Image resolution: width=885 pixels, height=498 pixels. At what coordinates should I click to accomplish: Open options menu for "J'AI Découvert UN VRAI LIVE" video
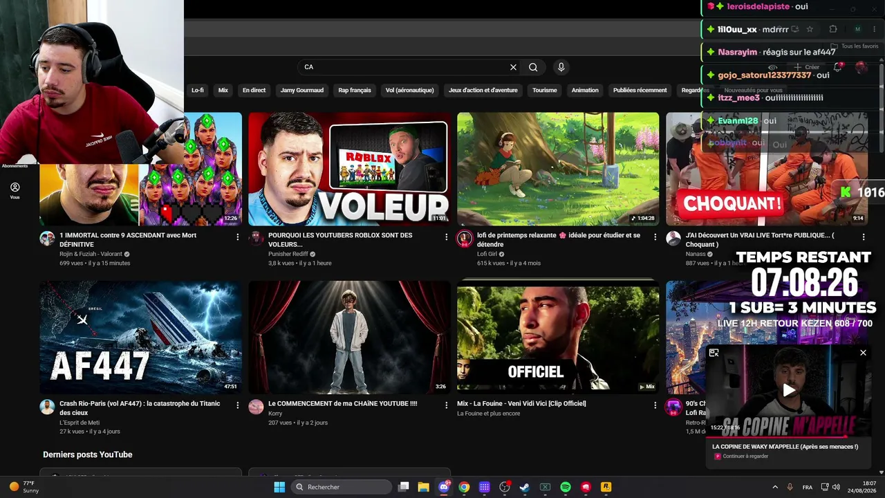pyautogui.click(x=863, y=237)
